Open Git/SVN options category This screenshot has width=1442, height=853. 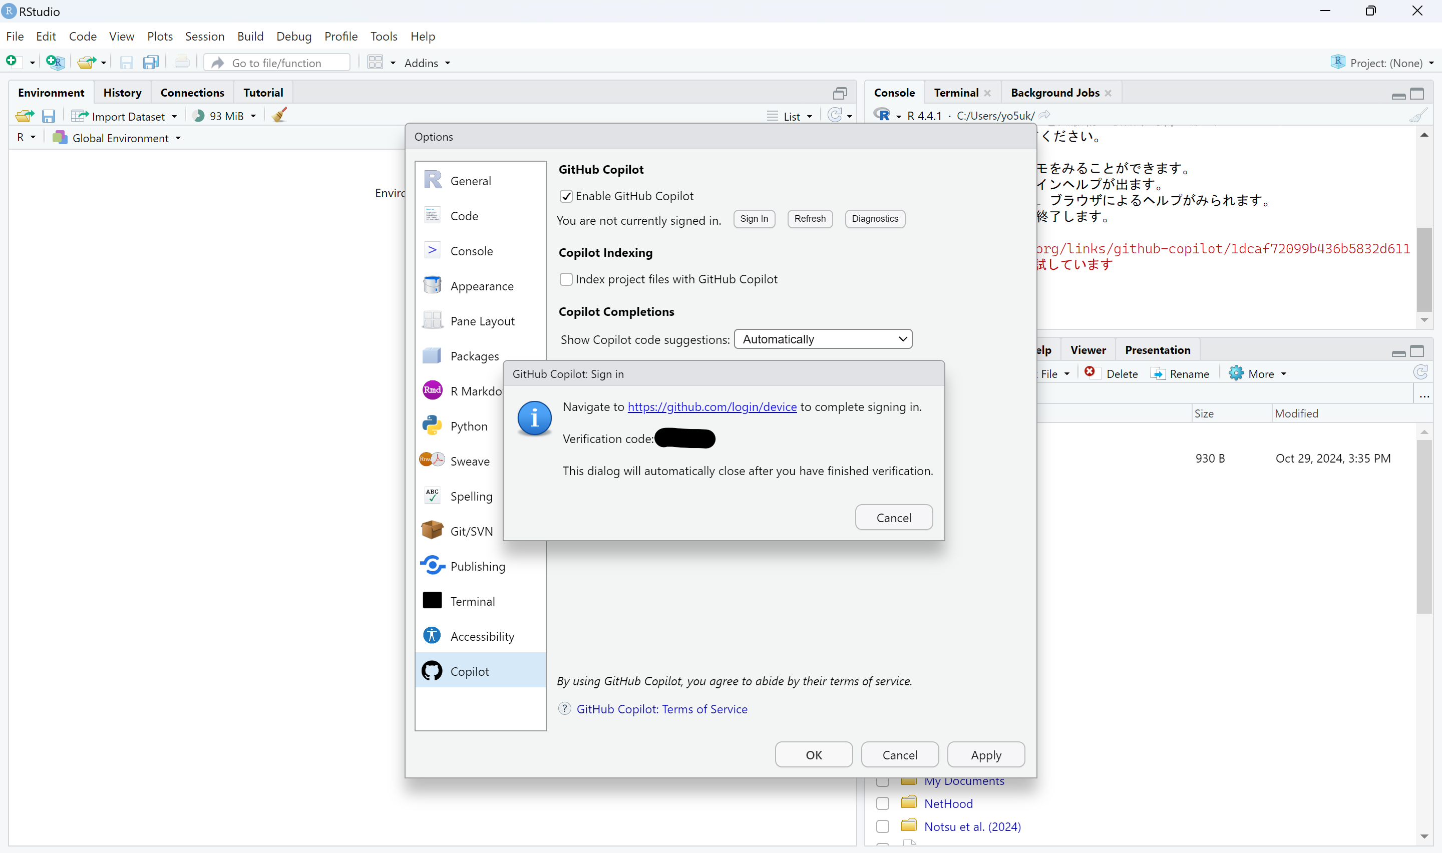tap(471, 531)
